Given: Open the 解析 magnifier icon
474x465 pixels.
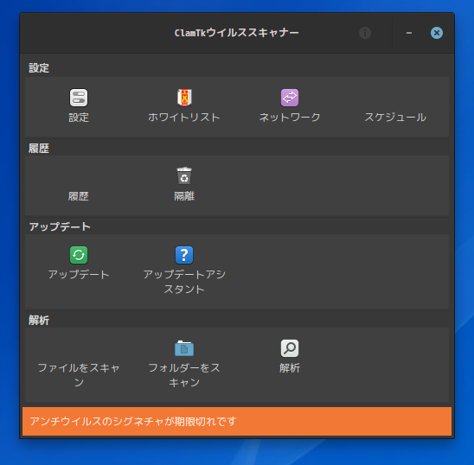Looking at the screenshot, I should tap(290, 348).
